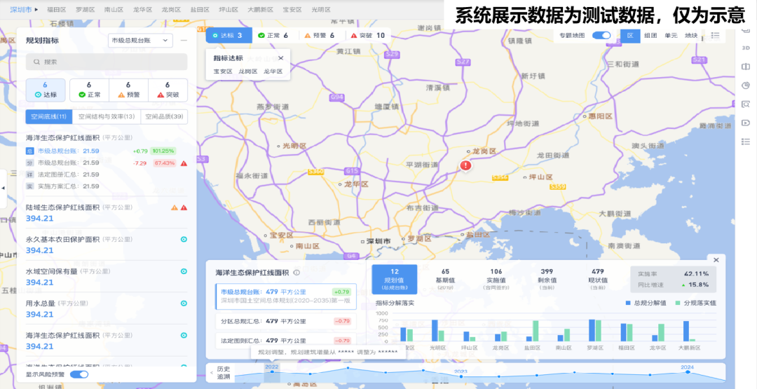Click the 搜索 search field
This screenshot has height=389, width=757.
(x=107, y=62)
